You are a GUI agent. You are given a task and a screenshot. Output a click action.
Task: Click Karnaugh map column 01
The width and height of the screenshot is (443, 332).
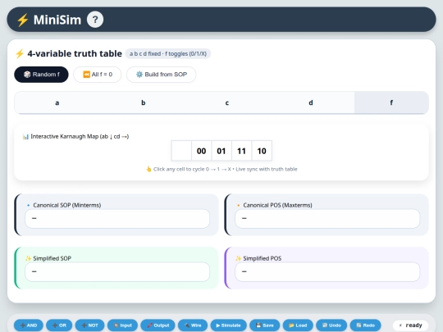pyautogui.click(x=221, y=151)
